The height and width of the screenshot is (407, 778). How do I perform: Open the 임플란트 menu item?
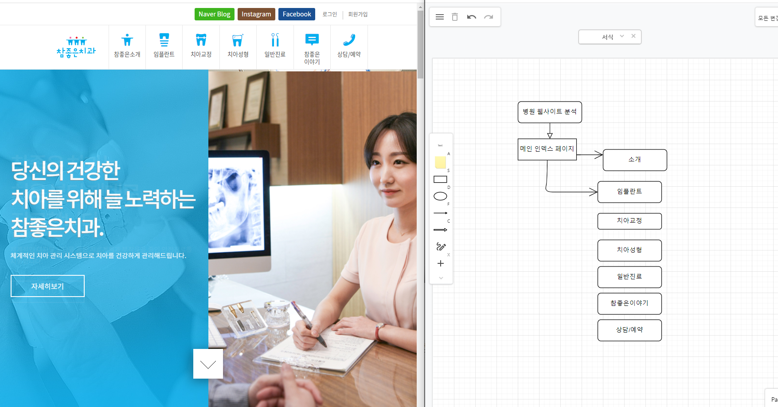click(164, 47)
